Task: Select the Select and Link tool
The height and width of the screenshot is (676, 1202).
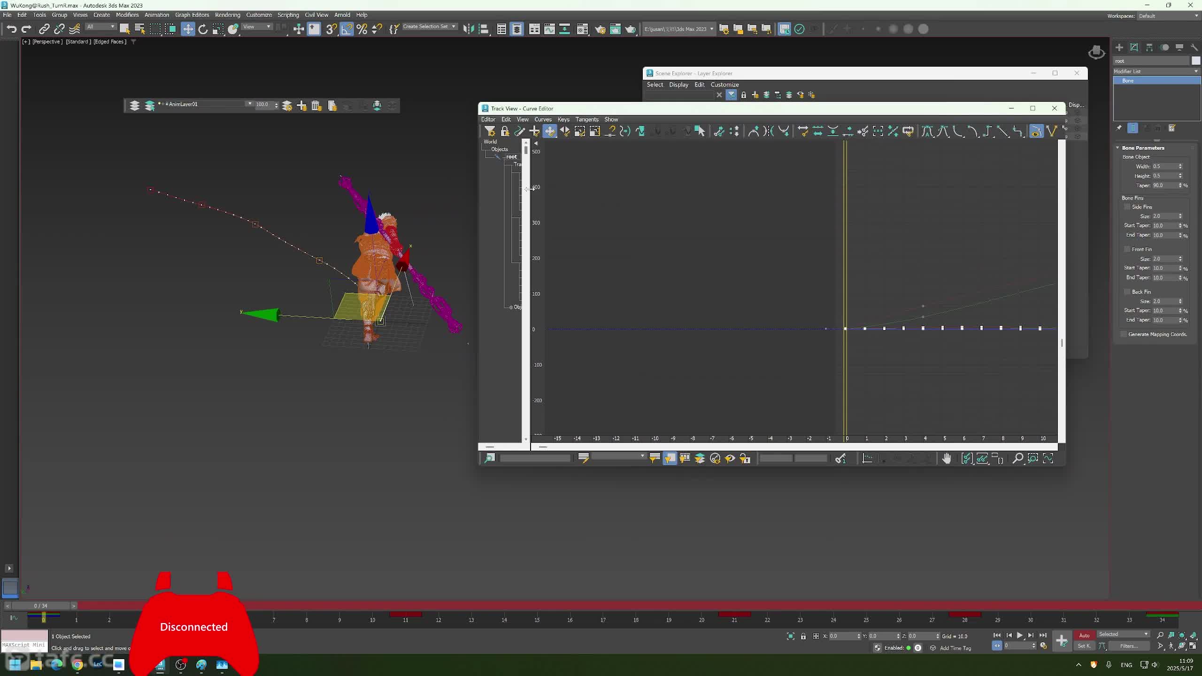Action: pyautogui.click(x=44, y=29)
